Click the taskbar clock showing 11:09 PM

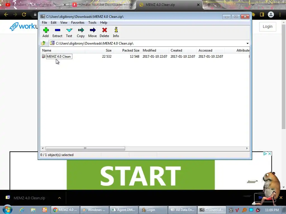coord(272,210)
